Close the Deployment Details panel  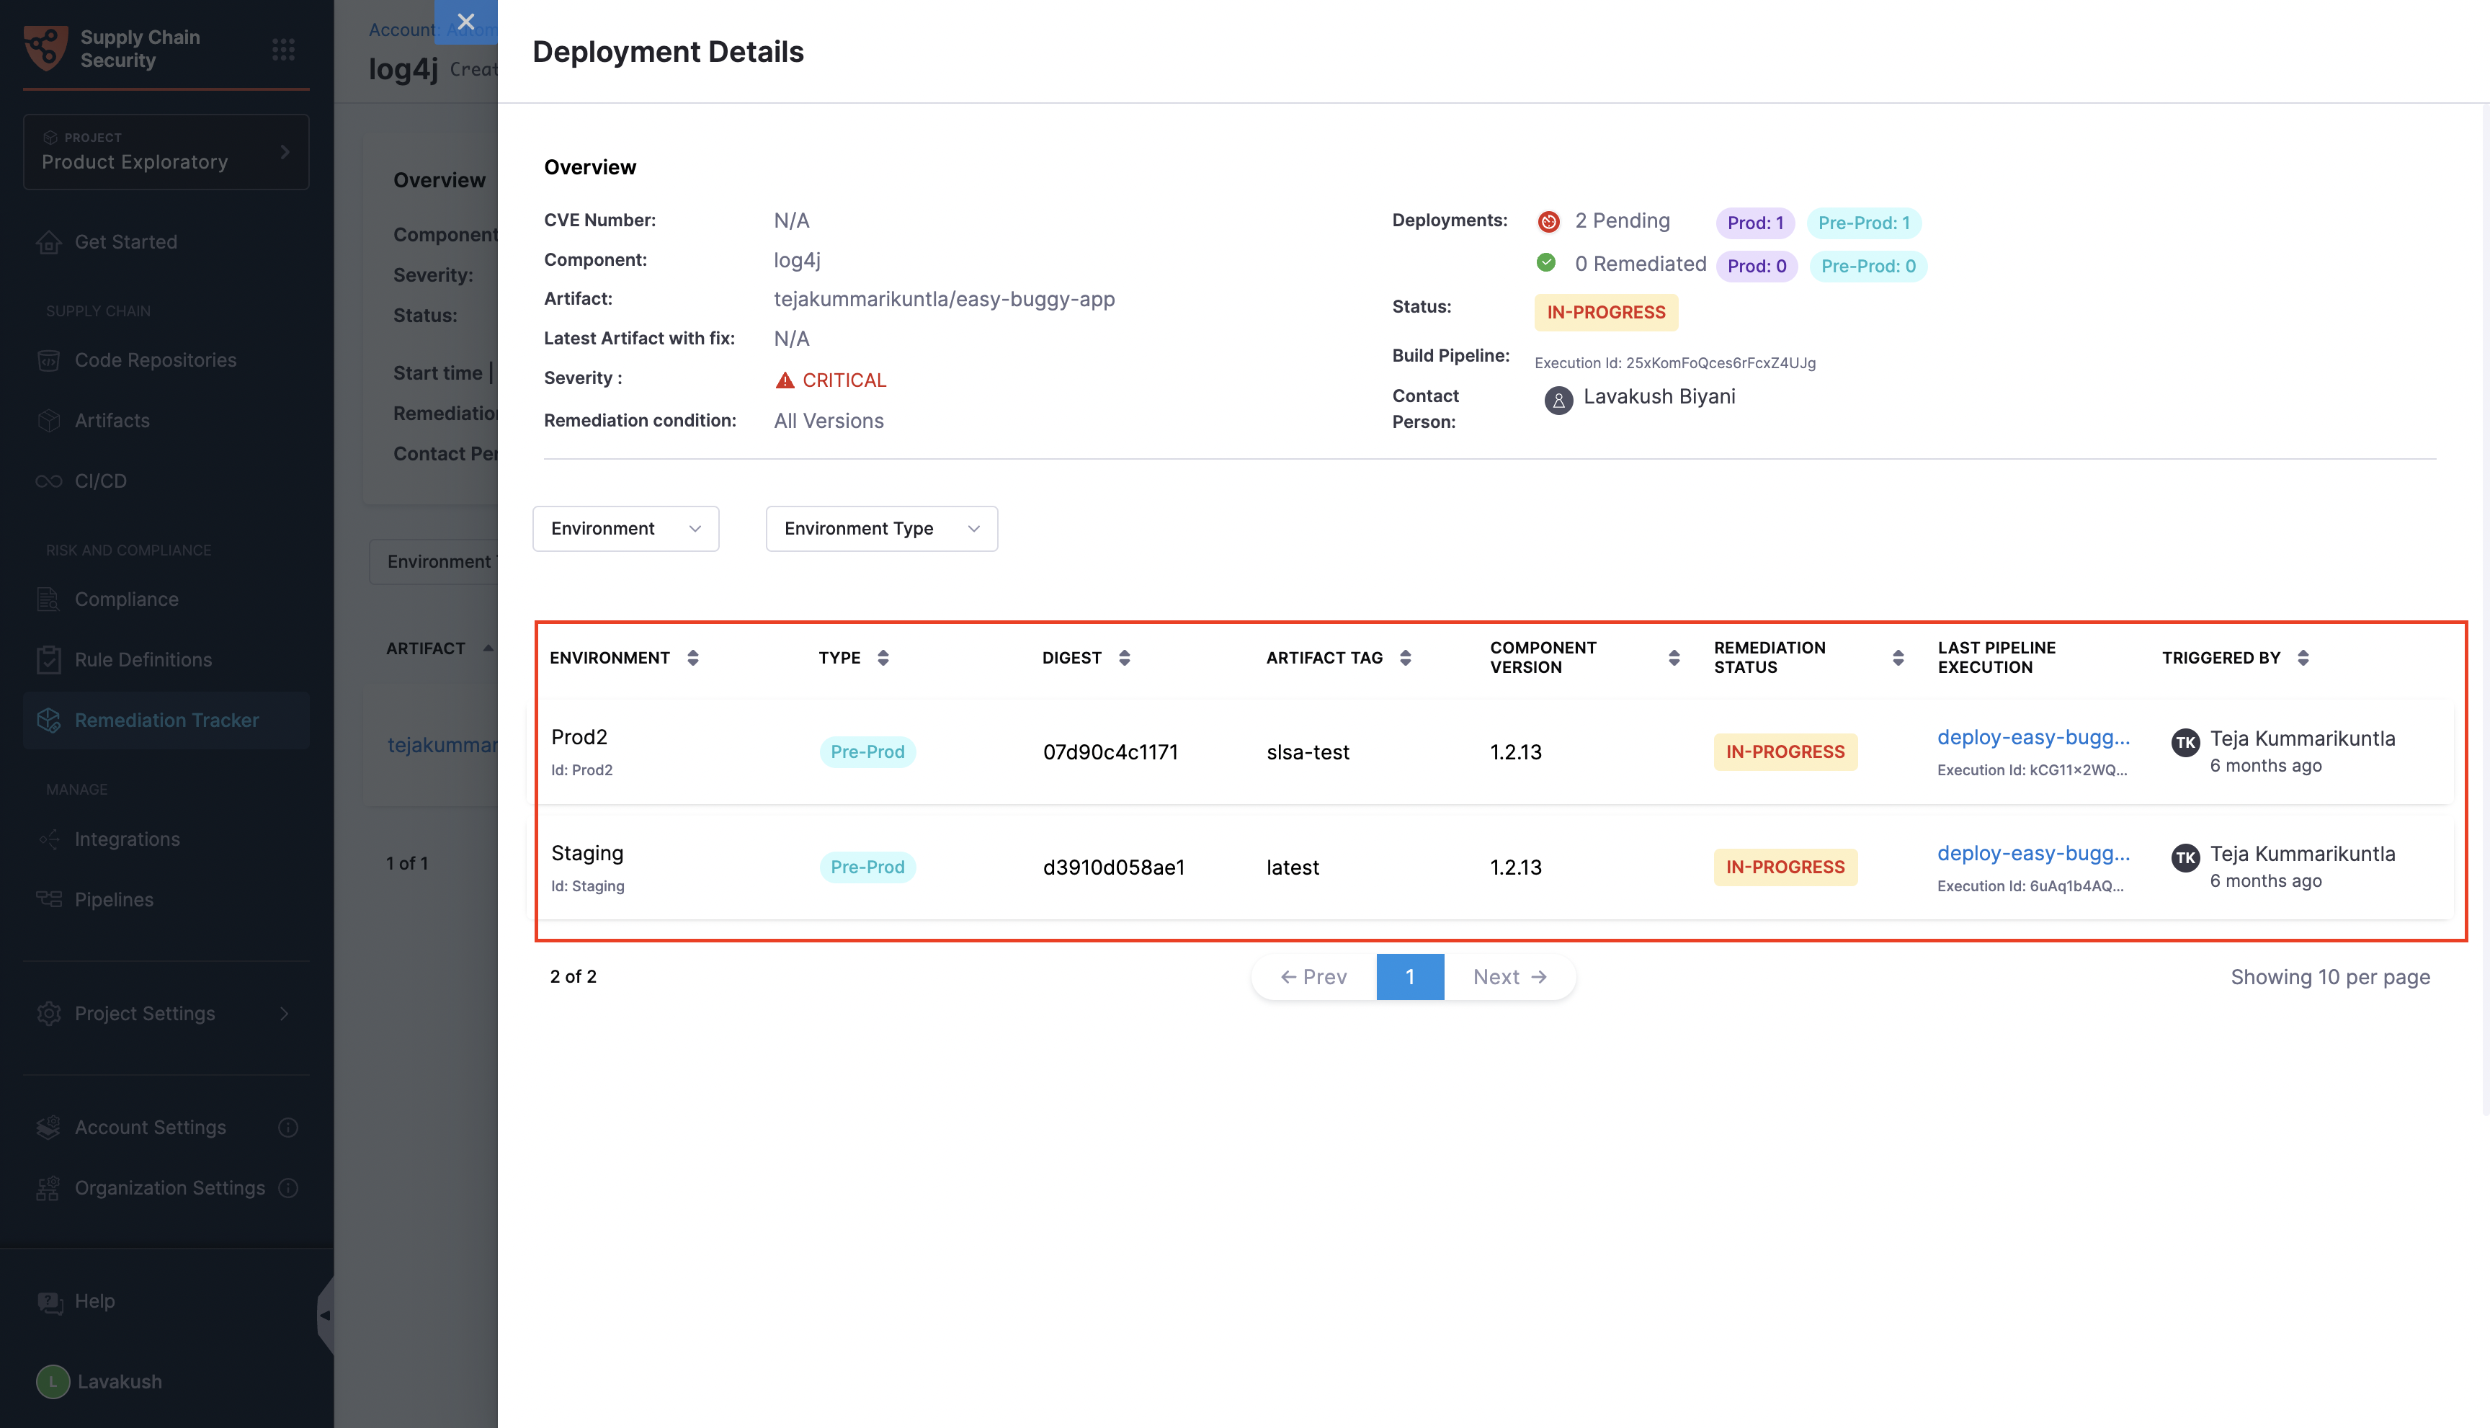(466, 22)
